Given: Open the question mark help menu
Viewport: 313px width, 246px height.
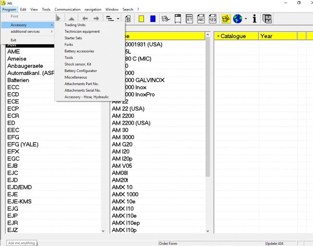Looking at the screenshot, I should [x=138, y=9].
